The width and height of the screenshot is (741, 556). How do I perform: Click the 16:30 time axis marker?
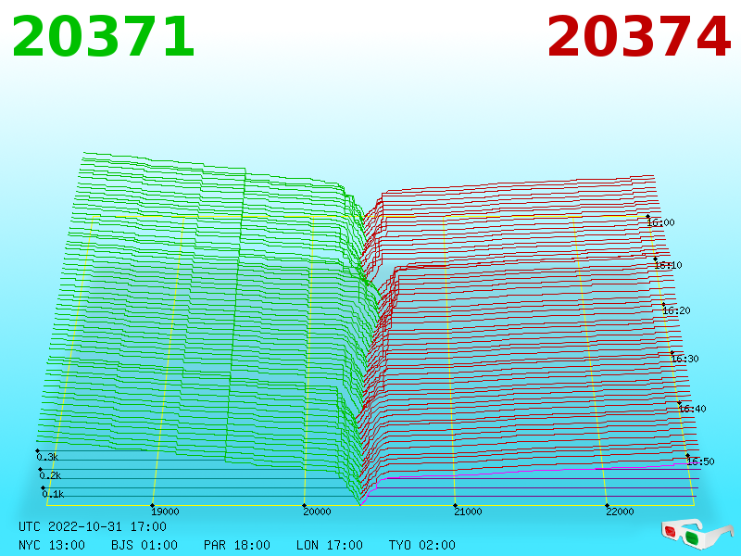[x=684, y=359]
